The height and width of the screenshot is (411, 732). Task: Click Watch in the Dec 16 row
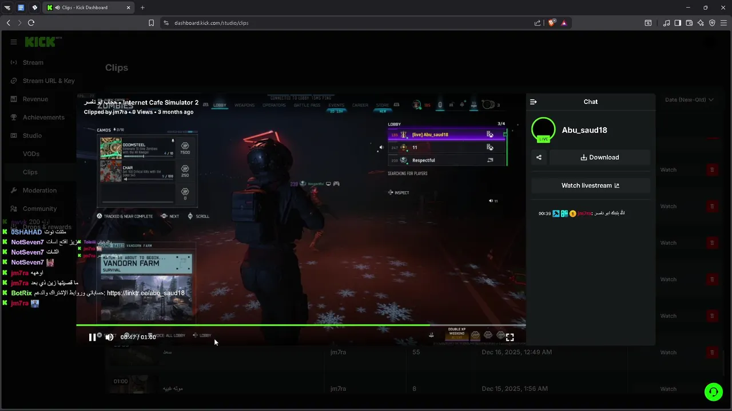pyautogui.click(x=668, y=353)
